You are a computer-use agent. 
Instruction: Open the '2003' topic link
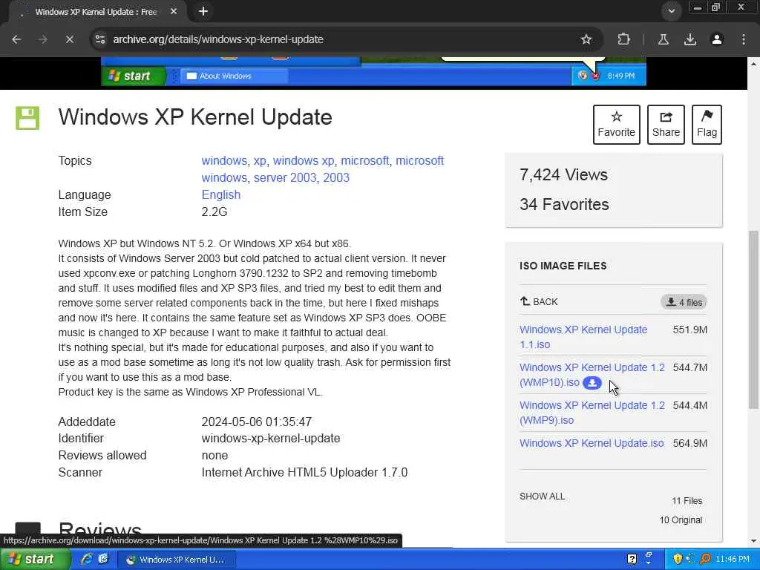336,178
